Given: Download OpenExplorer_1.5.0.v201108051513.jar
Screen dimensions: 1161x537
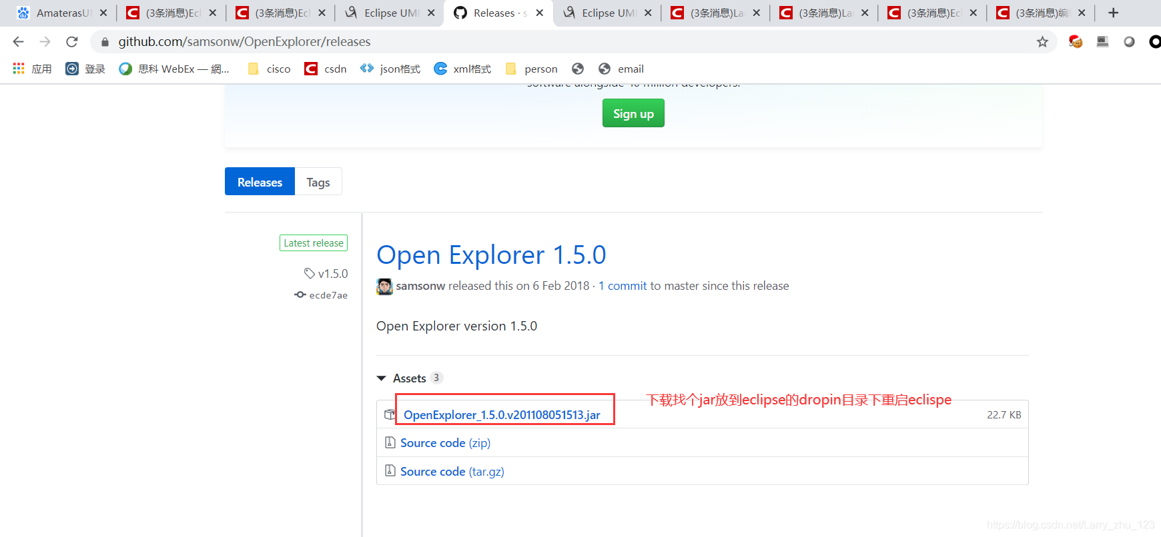Looking at the screenshot, I should [502, 415].
